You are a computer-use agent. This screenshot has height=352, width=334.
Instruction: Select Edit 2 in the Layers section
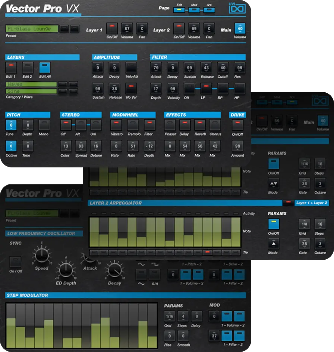pyautogui.click(x=28, y=68)
